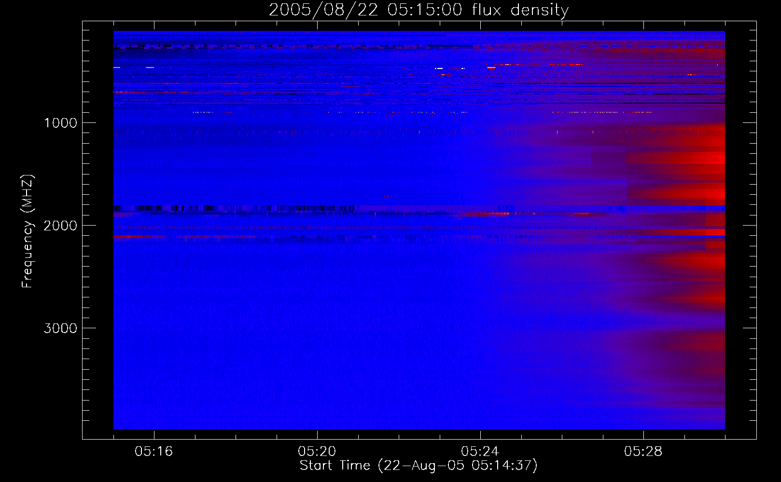Image resolution: width=781 pixels, height=482 pixels.
Task: Click the 05:28 time tick label
Action: [643, 452]
